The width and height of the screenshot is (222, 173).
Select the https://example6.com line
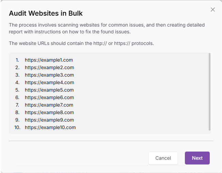click(x=49, y=97)
